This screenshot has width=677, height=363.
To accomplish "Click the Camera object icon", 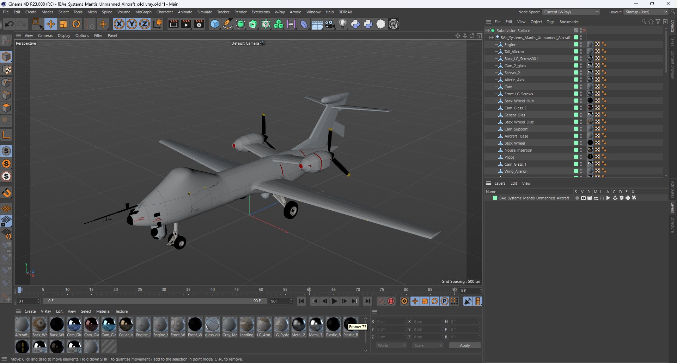I will point(330,24).
